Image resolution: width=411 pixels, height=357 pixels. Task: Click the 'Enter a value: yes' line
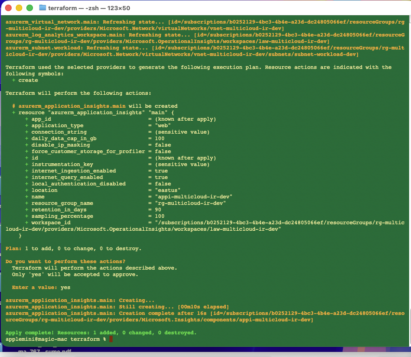pyautogui.click(x=41, y=288)
